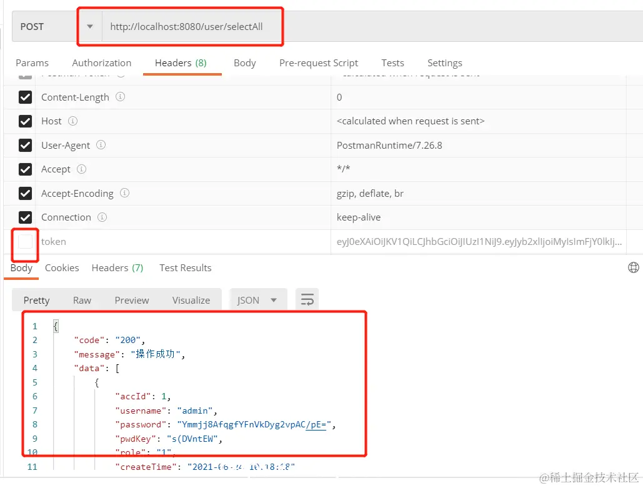The height and width of the screenshot is (488, 643).
Task: Show info icon for Accept header
Action: tap(82, 169)
